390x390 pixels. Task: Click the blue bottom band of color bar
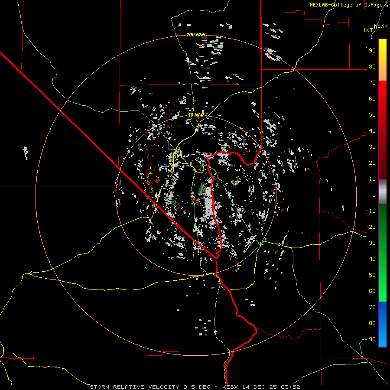(x=383, y=324)
